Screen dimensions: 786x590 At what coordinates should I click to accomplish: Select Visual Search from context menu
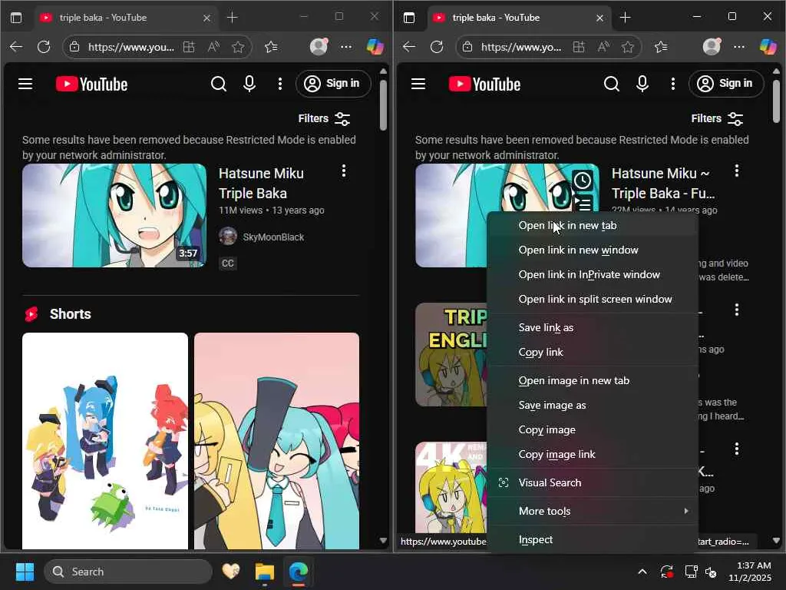593,482
